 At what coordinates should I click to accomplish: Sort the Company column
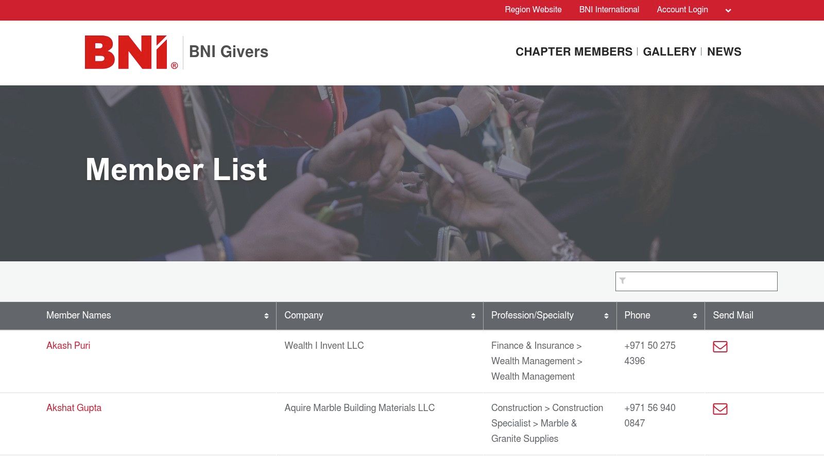pyautogui.click(x=473, y=315)
